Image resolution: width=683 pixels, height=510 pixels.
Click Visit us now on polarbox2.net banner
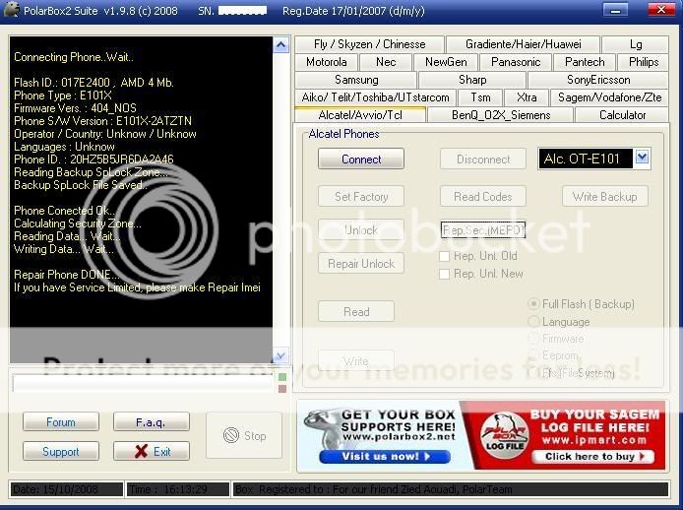pyautogui.click(x=385, y=457)
